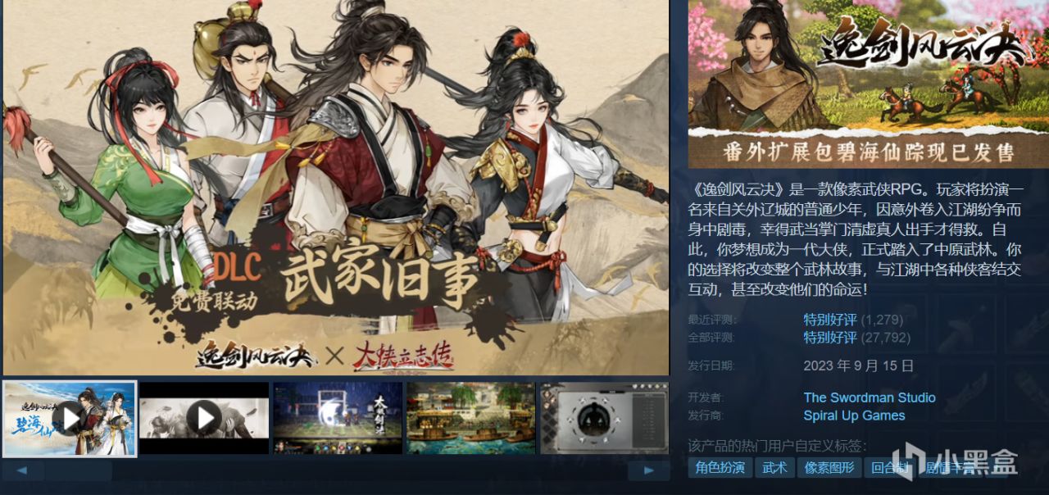The image size is (1049, 495).
Task: Click the 武家旧事 DLC main preview image
Action: click(336, 188)
